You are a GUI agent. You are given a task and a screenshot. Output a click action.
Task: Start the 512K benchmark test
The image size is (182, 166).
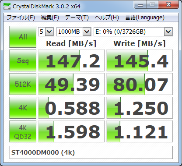click(x=23, y=84)
